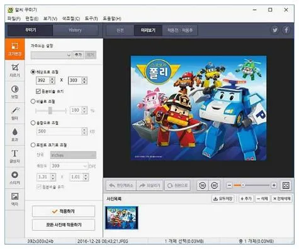Select the Poli photo thumbnail in list
This screenshot has height=249, width=299.
pos(121,217)
